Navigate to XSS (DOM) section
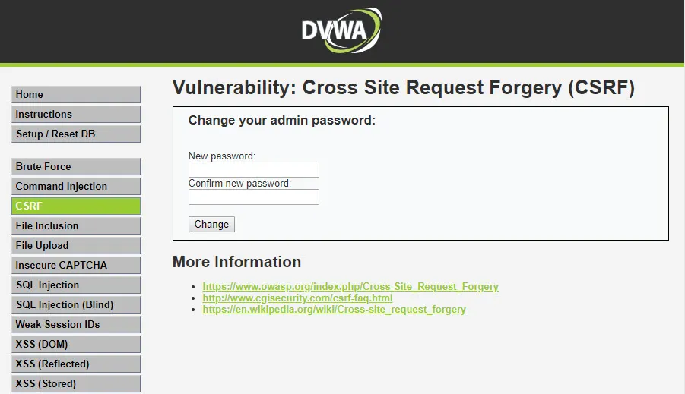 coord(76,345)
